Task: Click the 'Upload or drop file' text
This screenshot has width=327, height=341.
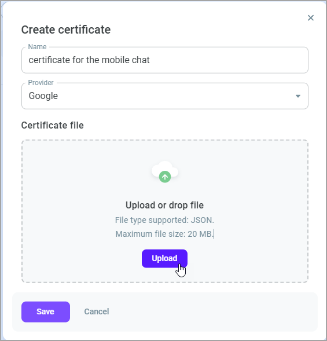Action: coord(164,206)
